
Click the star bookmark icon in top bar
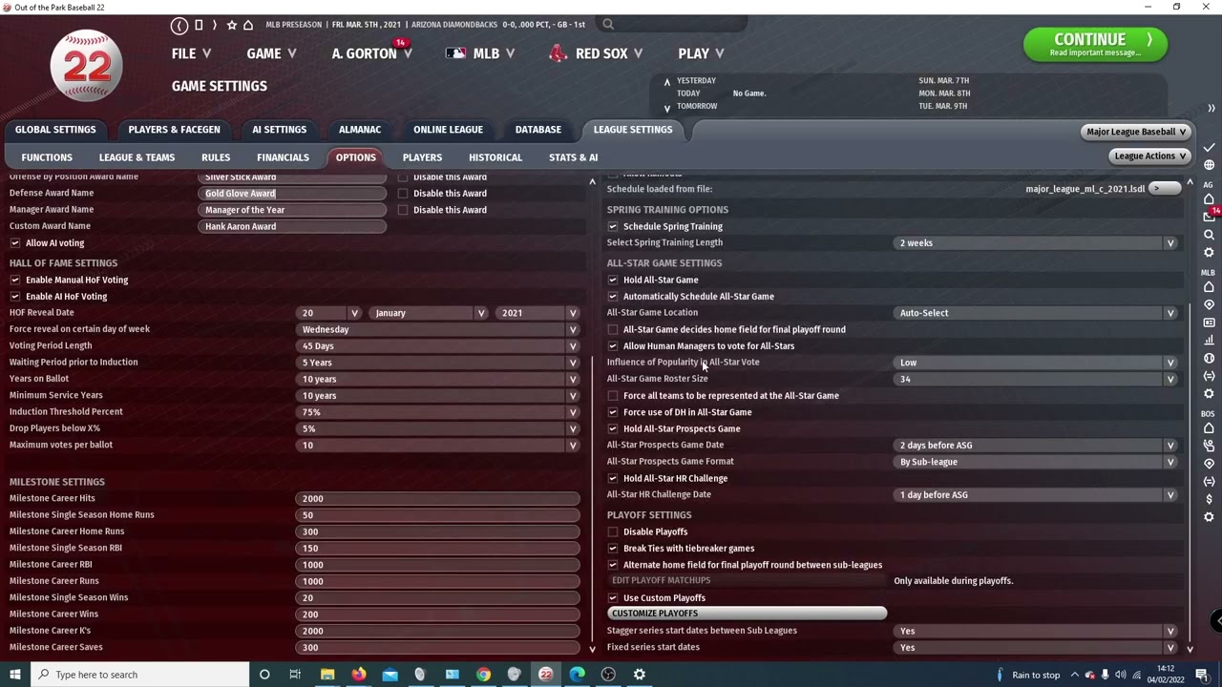click(x=231, y=25)
